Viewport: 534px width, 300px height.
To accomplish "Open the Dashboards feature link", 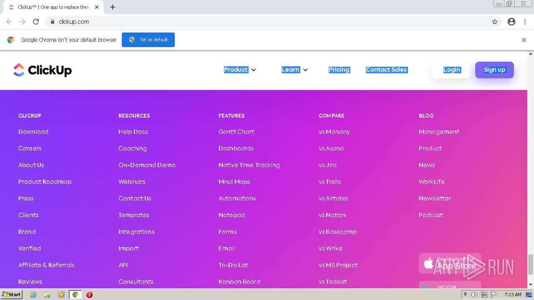I will coord(236,148).
